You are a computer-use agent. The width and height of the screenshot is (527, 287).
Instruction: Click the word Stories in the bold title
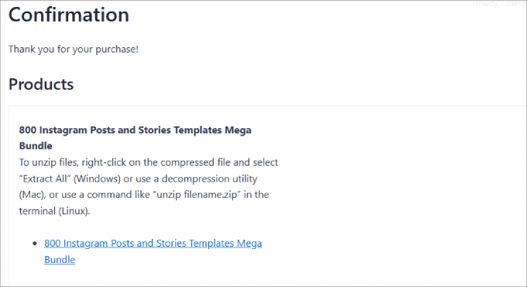click(154, 130)
